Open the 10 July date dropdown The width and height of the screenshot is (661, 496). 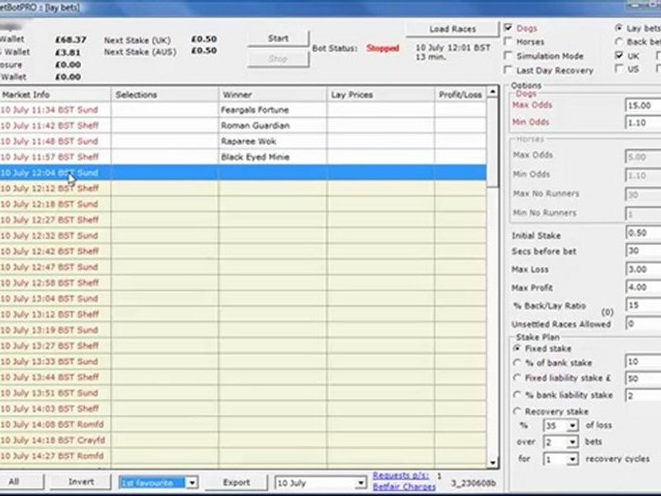coord(360,482)
